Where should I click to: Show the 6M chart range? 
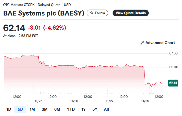(x=57, y=110)
